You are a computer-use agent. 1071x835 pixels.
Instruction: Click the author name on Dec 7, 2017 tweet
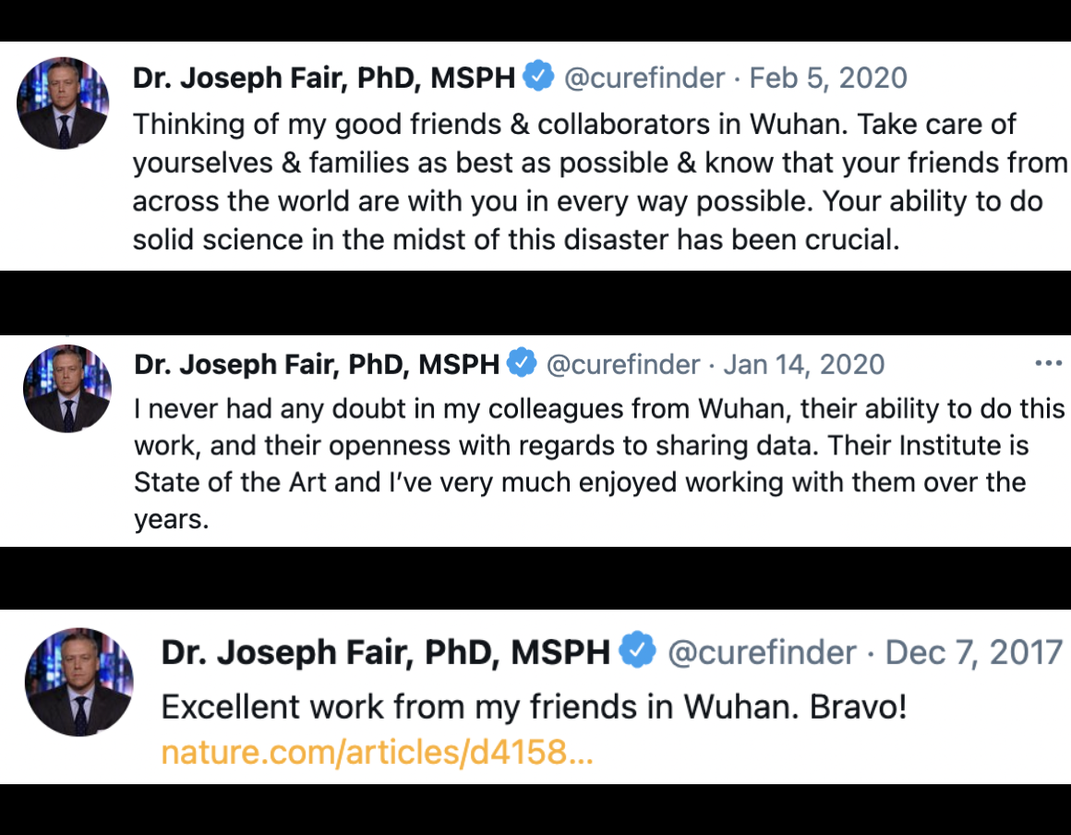(x=386, y=653)
